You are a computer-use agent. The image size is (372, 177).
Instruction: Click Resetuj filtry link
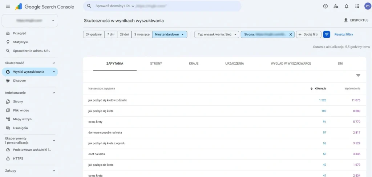pyautogui.click(x=344, y=35)
